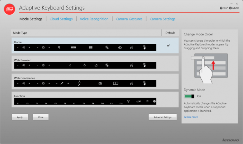Viewport: 243px width, 144px height.
Task: Click the speaker volume icon in Web Conference strip
Action: coord(24,83)
